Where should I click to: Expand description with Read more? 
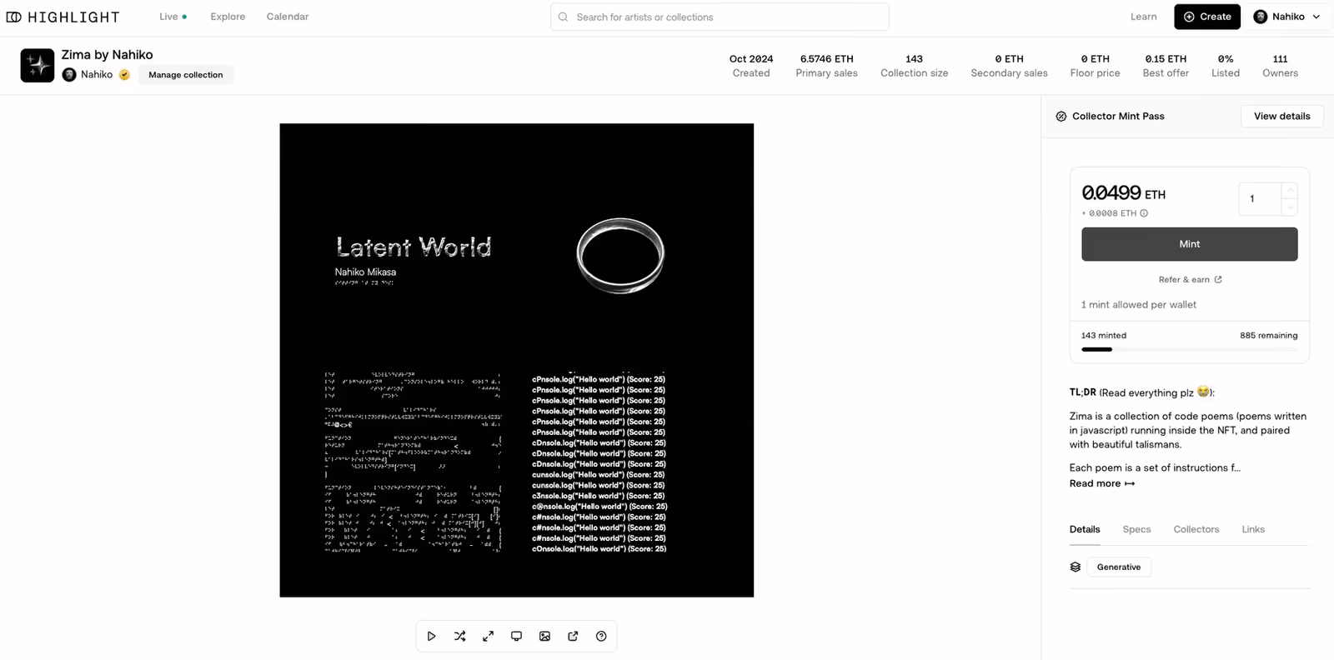coord(1101,483)
